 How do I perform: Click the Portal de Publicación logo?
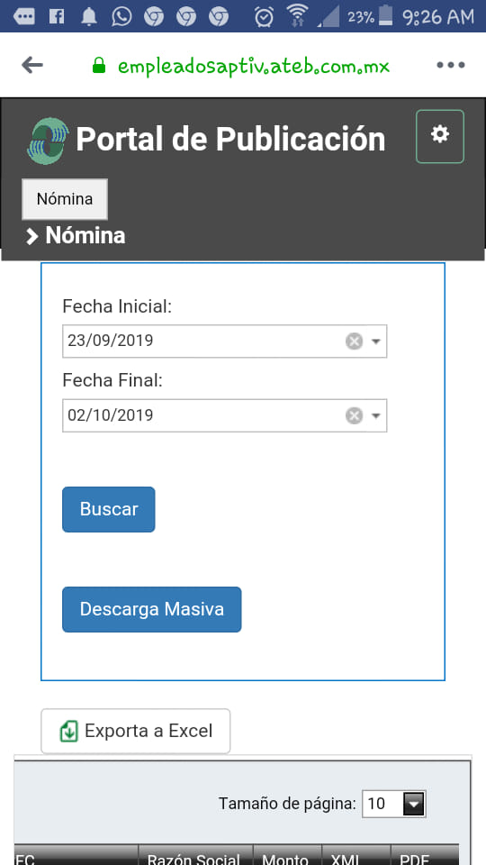(x=49, y=141)
